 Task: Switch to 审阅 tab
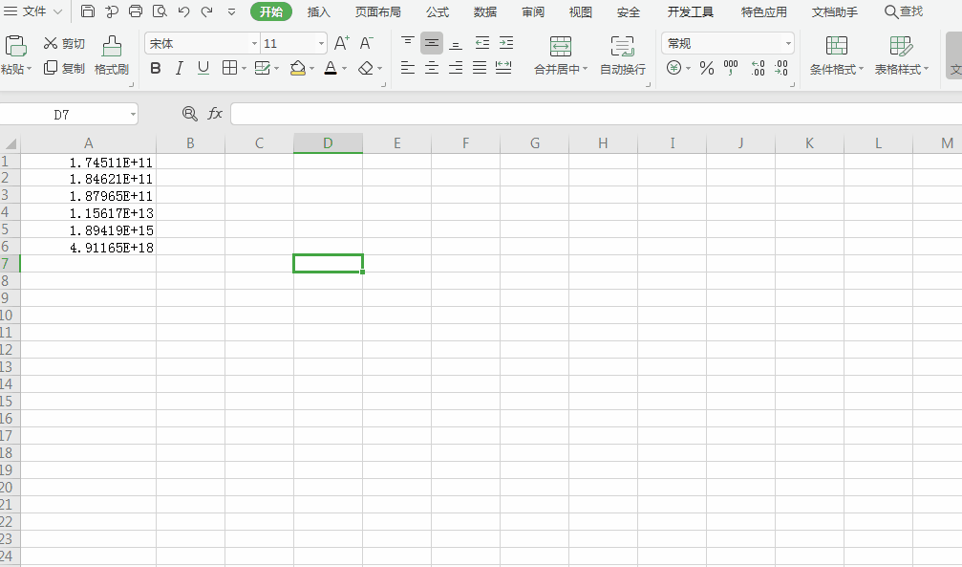click(532, 11)
